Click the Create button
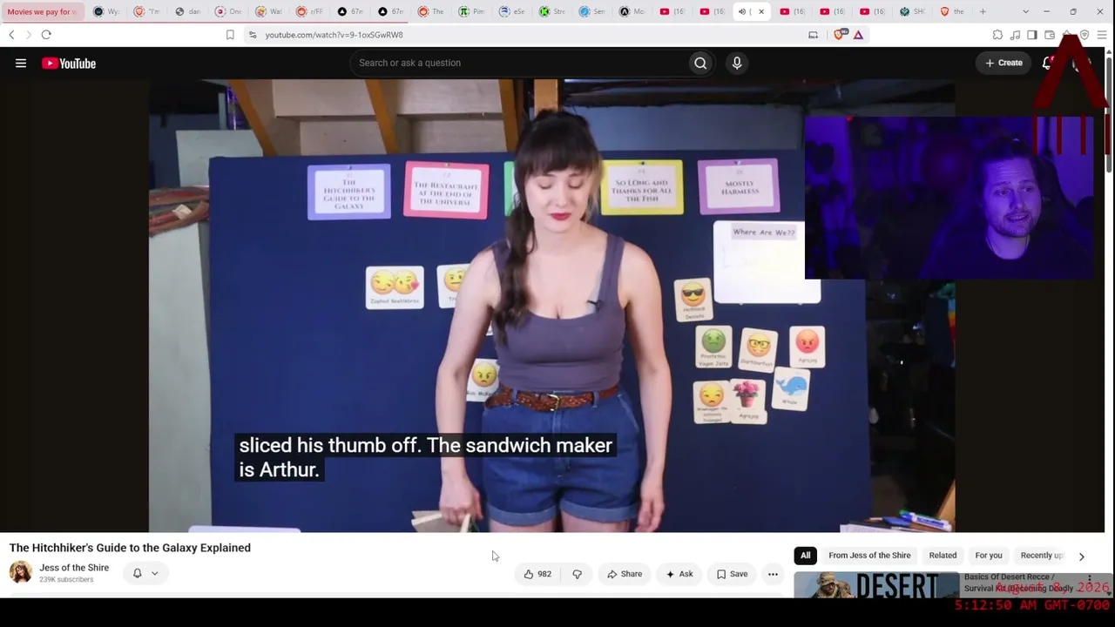Image resolution: width=1115 pixels, height=627 pixels. pyautogui.click(x=1003, y=63)
